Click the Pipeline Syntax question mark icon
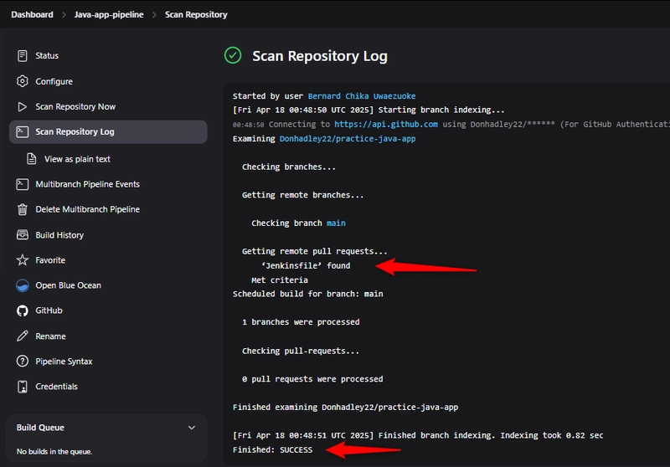This screenshot has width=670, height=467. pyautogui.click(x=23, y=362)
